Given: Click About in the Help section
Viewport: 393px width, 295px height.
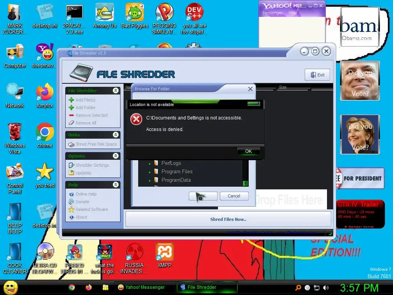Looking at the screenshot, I should (78, 217).
